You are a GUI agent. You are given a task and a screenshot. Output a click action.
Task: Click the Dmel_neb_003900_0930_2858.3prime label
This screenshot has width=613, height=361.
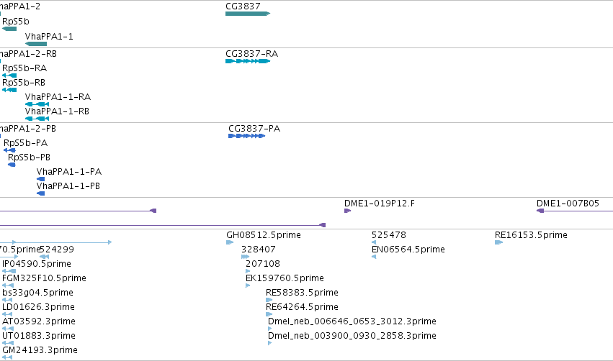tap(352, 336)
